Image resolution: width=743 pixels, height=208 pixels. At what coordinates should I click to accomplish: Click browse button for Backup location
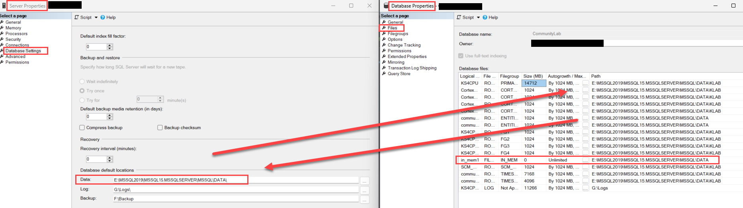coord(364,199)
